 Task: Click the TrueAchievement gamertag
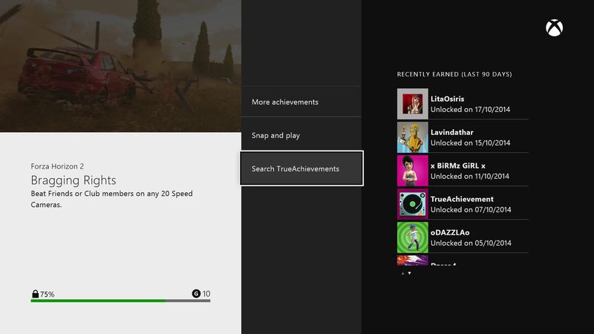(462, 199)
